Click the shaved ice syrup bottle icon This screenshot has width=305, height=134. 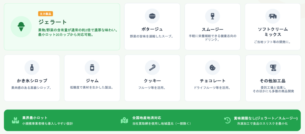32,67
